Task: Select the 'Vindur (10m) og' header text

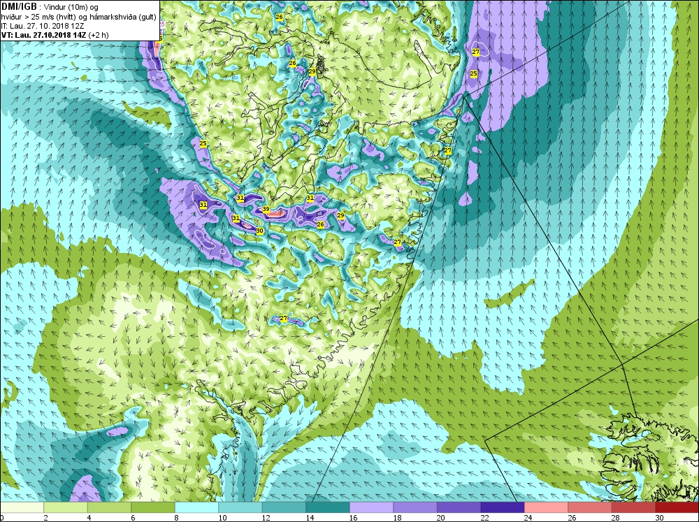Action: (x=71, y=8)
